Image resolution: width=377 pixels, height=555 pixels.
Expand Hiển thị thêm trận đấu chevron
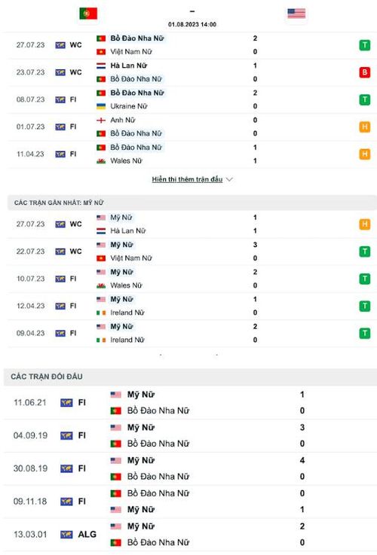coord(229,179)
